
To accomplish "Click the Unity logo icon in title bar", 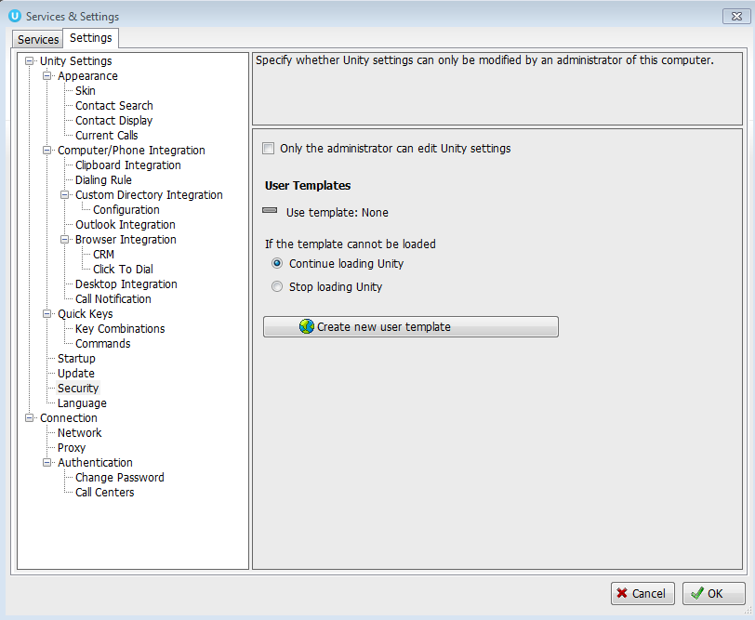I will pyautogui.click(x=14, y=16).
